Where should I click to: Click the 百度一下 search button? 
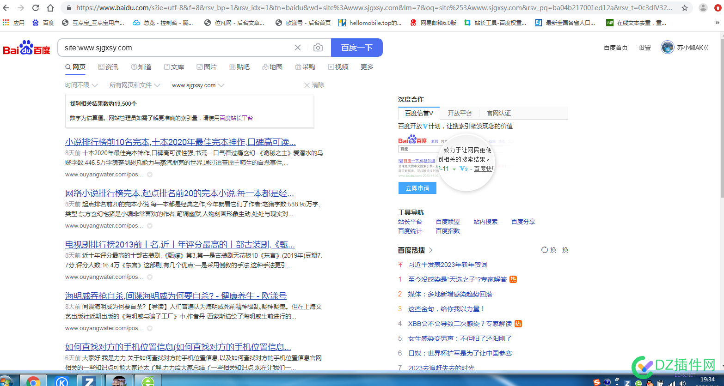click(357, 48)
